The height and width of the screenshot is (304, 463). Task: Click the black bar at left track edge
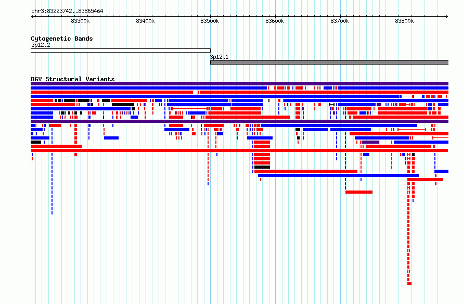click(x=36, y=142)
